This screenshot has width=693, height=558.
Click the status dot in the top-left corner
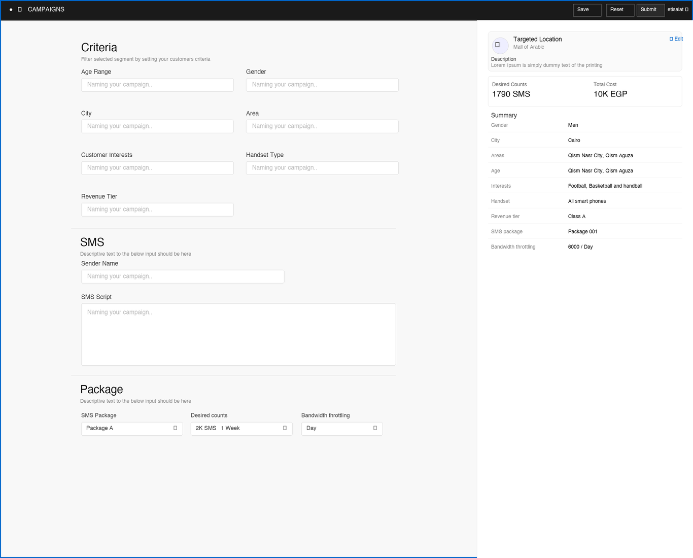coord(10,9)
